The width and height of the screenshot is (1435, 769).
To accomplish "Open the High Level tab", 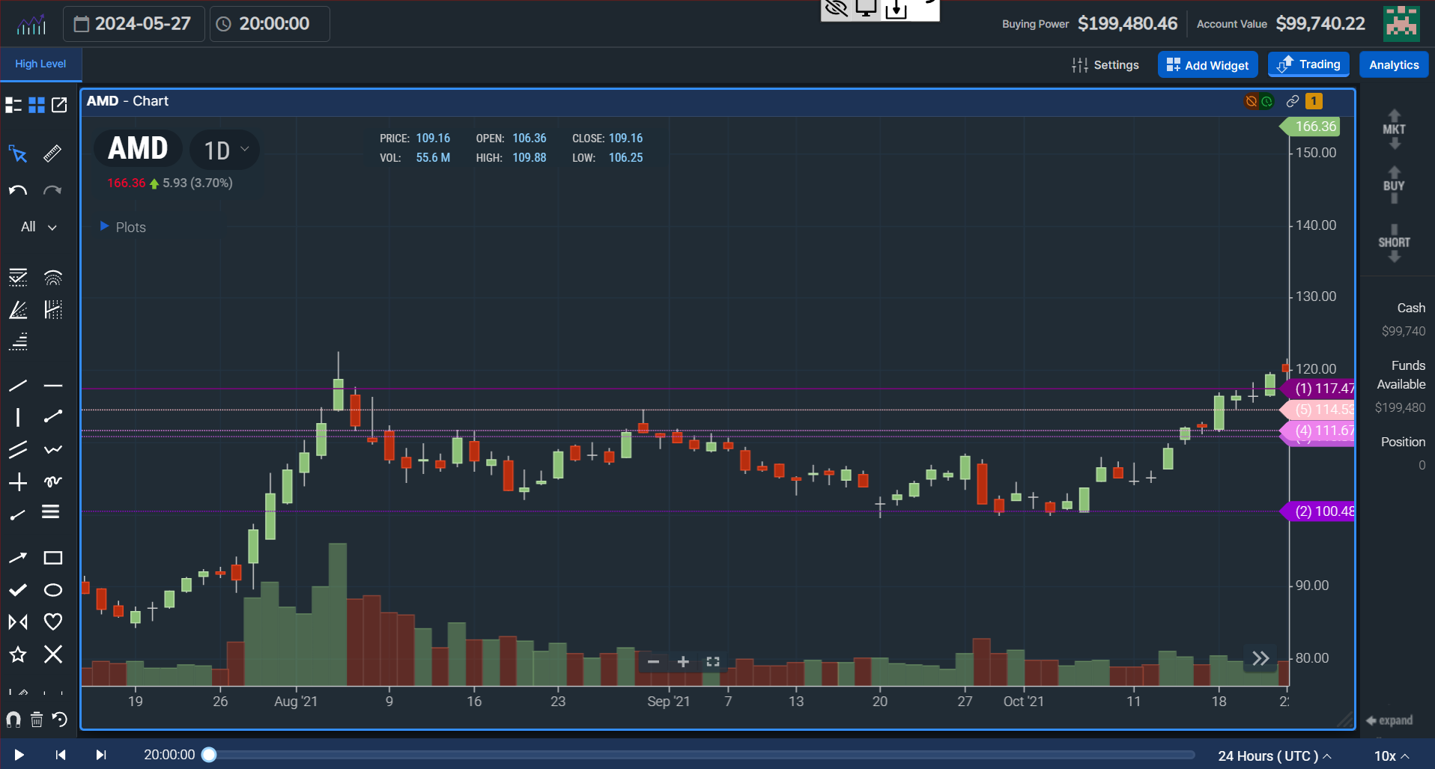I will (40, 64).
